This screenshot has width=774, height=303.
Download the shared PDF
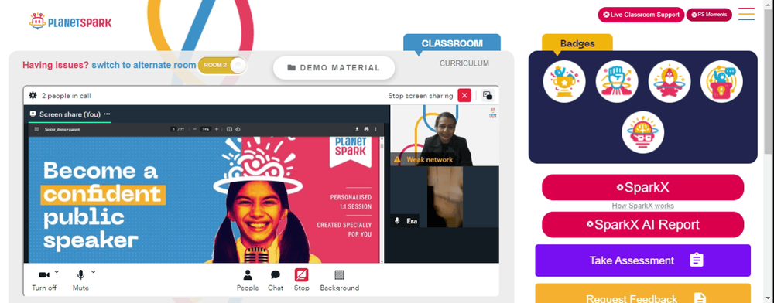(x=357, y=130)
